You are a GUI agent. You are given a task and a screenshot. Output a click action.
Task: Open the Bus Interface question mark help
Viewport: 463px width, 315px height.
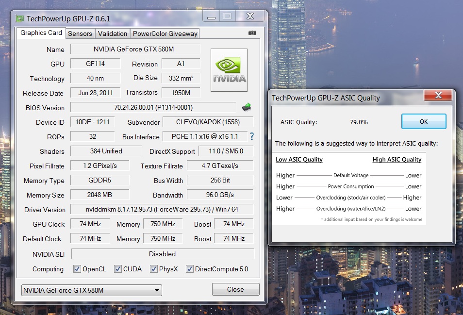tap(251, 136)
